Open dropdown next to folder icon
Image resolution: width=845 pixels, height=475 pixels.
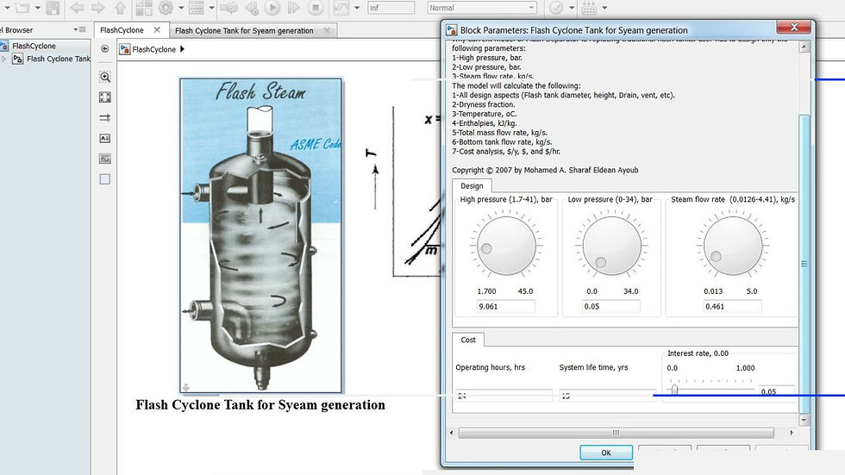38,8
